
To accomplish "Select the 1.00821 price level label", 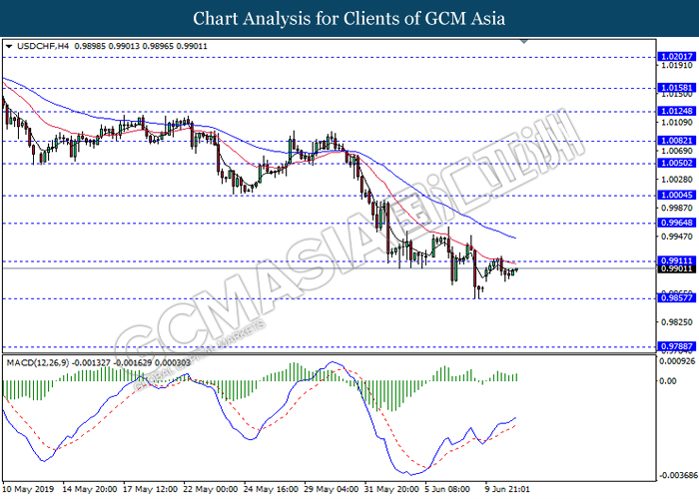I will point(676,141).
